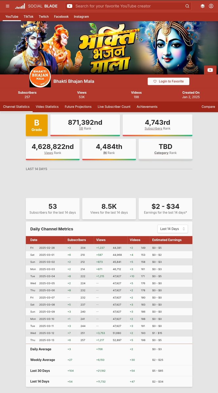Click the 53 subscribers card
This screenshot has height=393, width=218.
pyautogui.click(x=52, y=209)
